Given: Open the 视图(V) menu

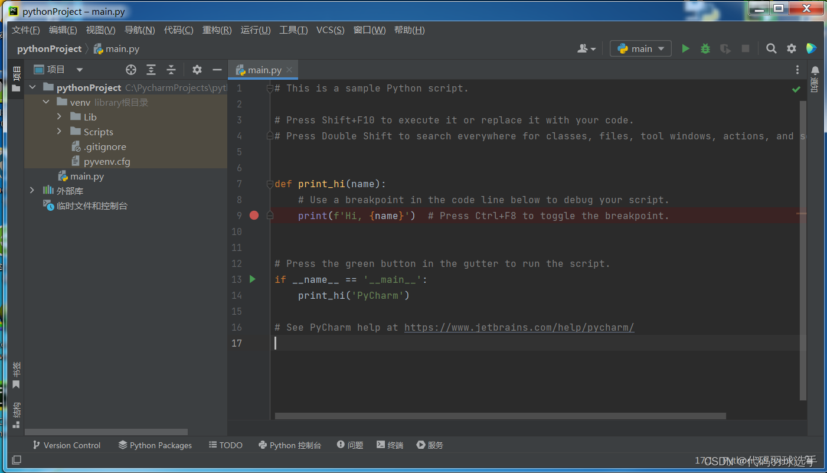Looking at the screenshot, I should [x=100, y=30].
